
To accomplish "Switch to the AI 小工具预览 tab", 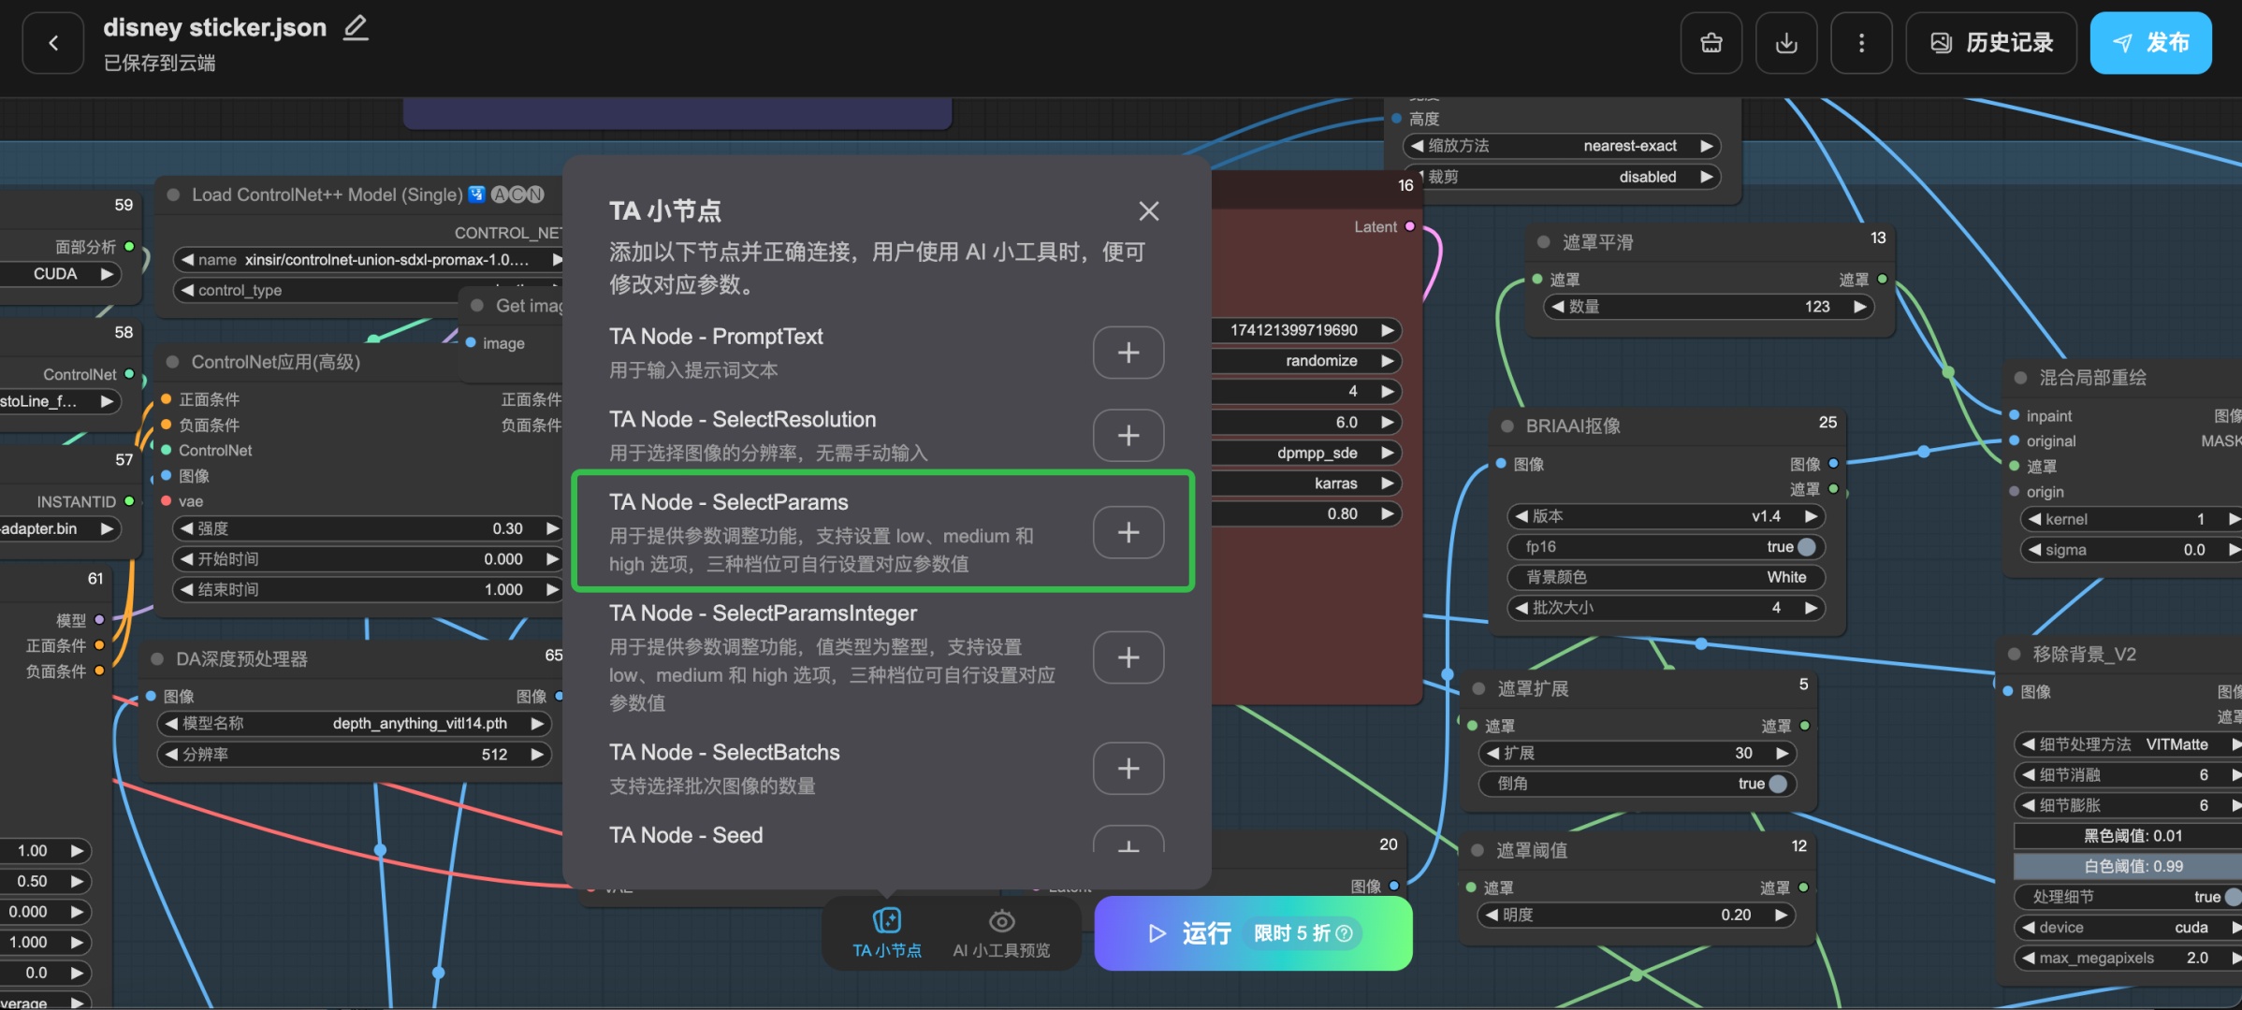I will (1000, 932).
